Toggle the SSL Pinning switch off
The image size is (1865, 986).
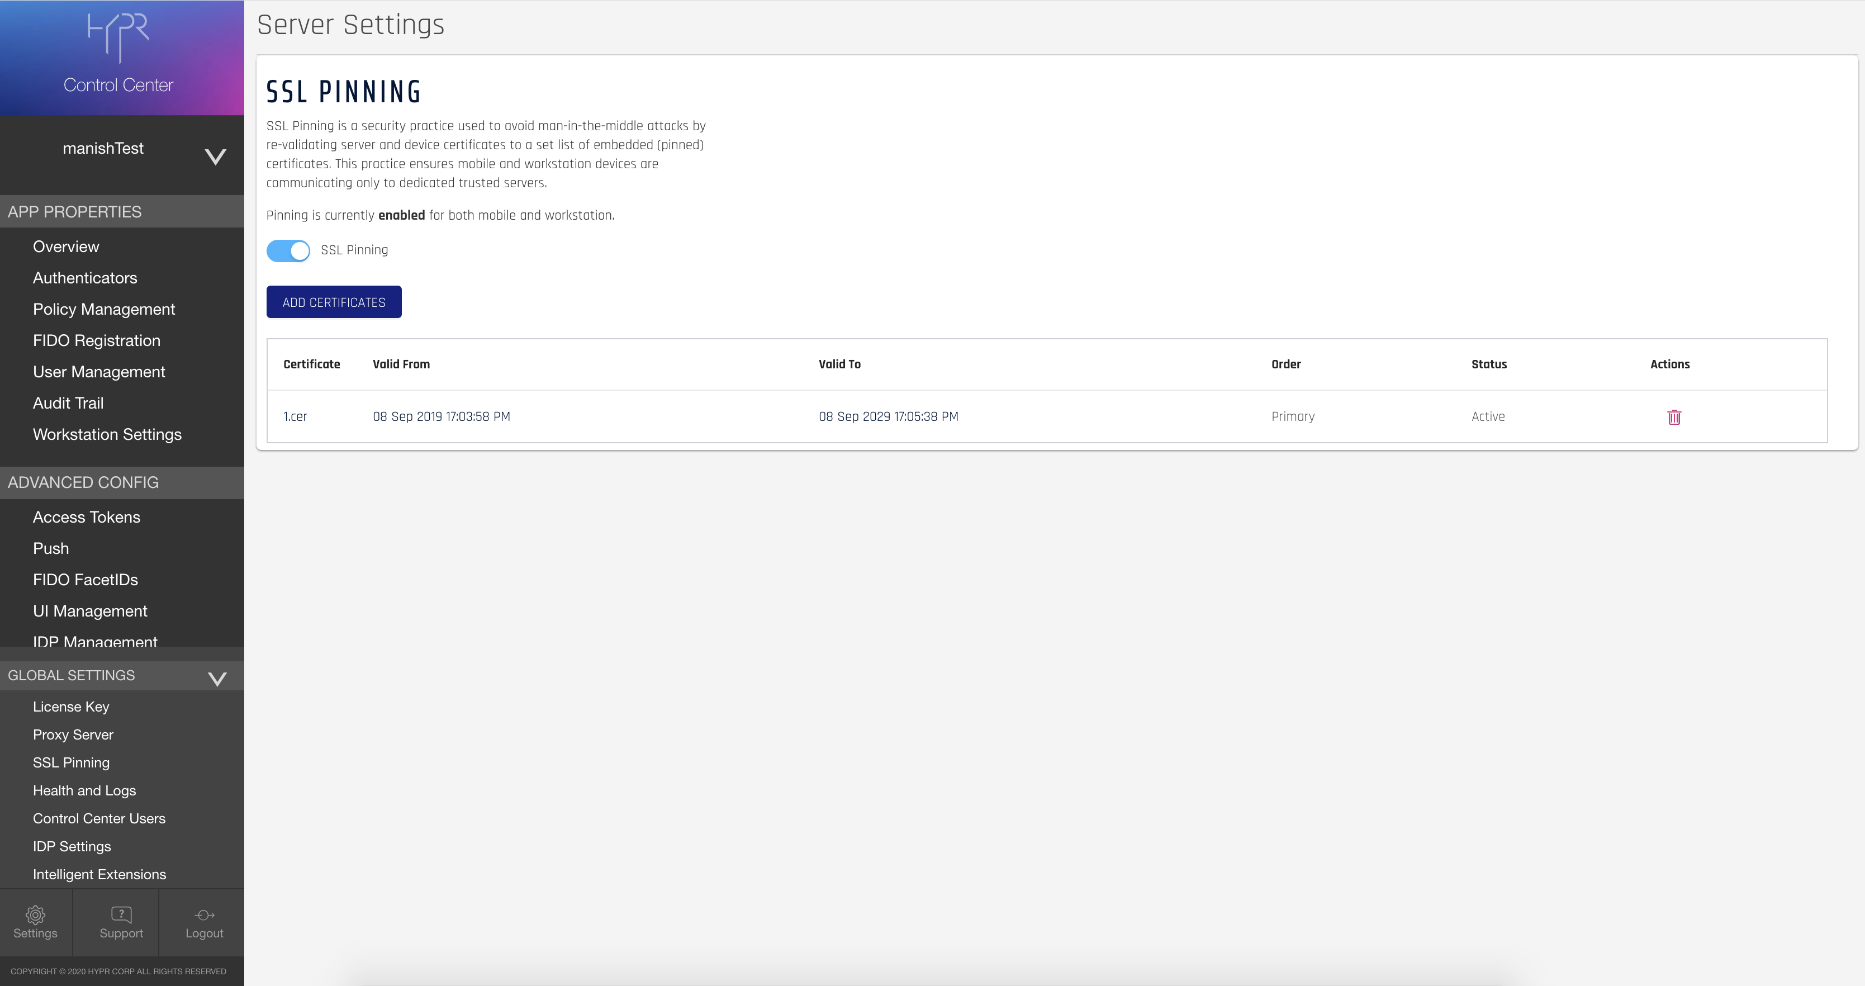click(x=288, y=250)
